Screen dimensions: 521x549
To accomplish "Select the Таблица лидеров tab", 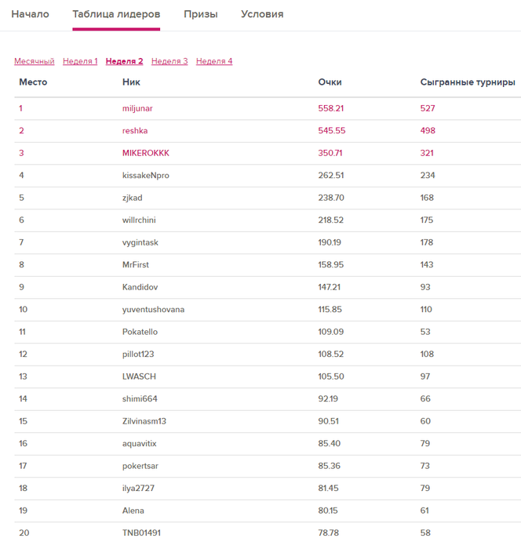I will (x=116, y=14).
